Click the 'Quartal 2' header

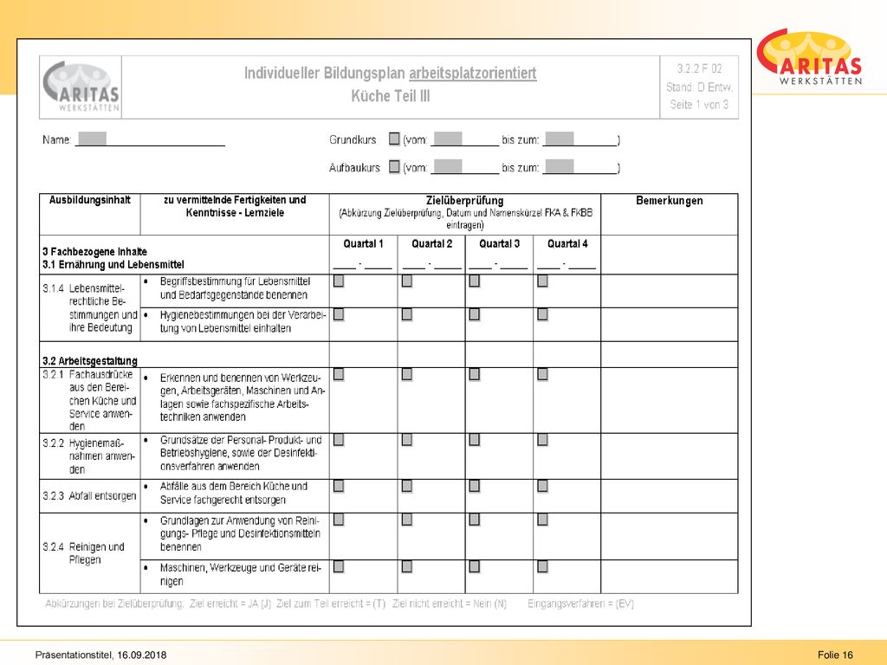pos(431,243)
